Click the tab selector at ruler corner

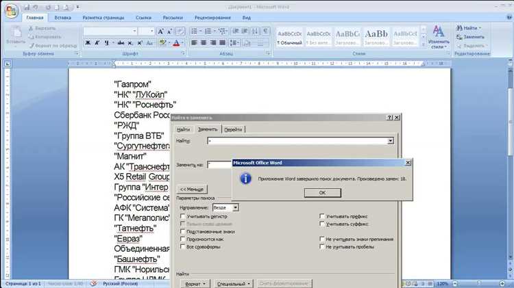(x=8, y=64)
